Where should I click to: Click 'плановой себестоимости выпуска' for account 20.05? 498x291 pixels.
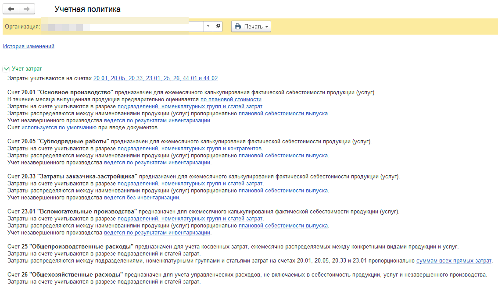283,156
